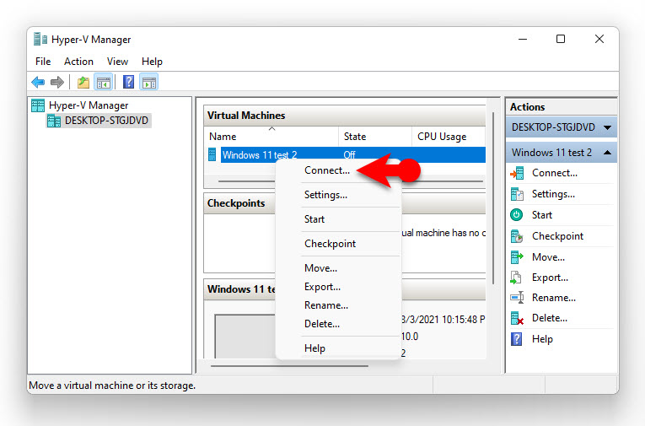
Task: Click the Export icon in Actions pane
Action: tap(516, 278)
